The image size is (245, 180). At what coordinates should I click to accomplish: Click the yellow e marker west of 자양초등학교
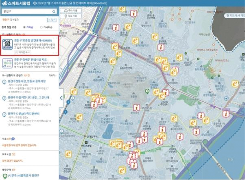68,154
